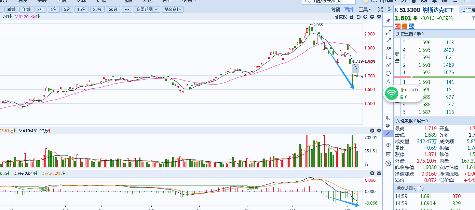This screenshot has height=210, width=475.
Task: Toggle drawings visibility eye icon
Action: point(388,145)
